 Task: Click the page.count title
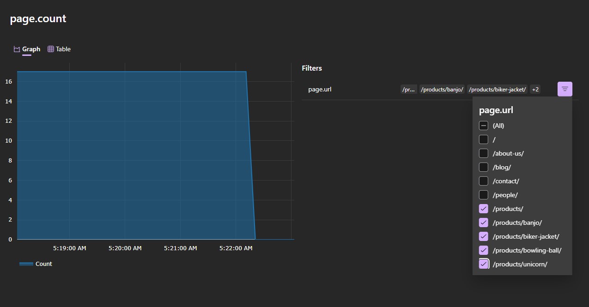(x=38, y=19)
